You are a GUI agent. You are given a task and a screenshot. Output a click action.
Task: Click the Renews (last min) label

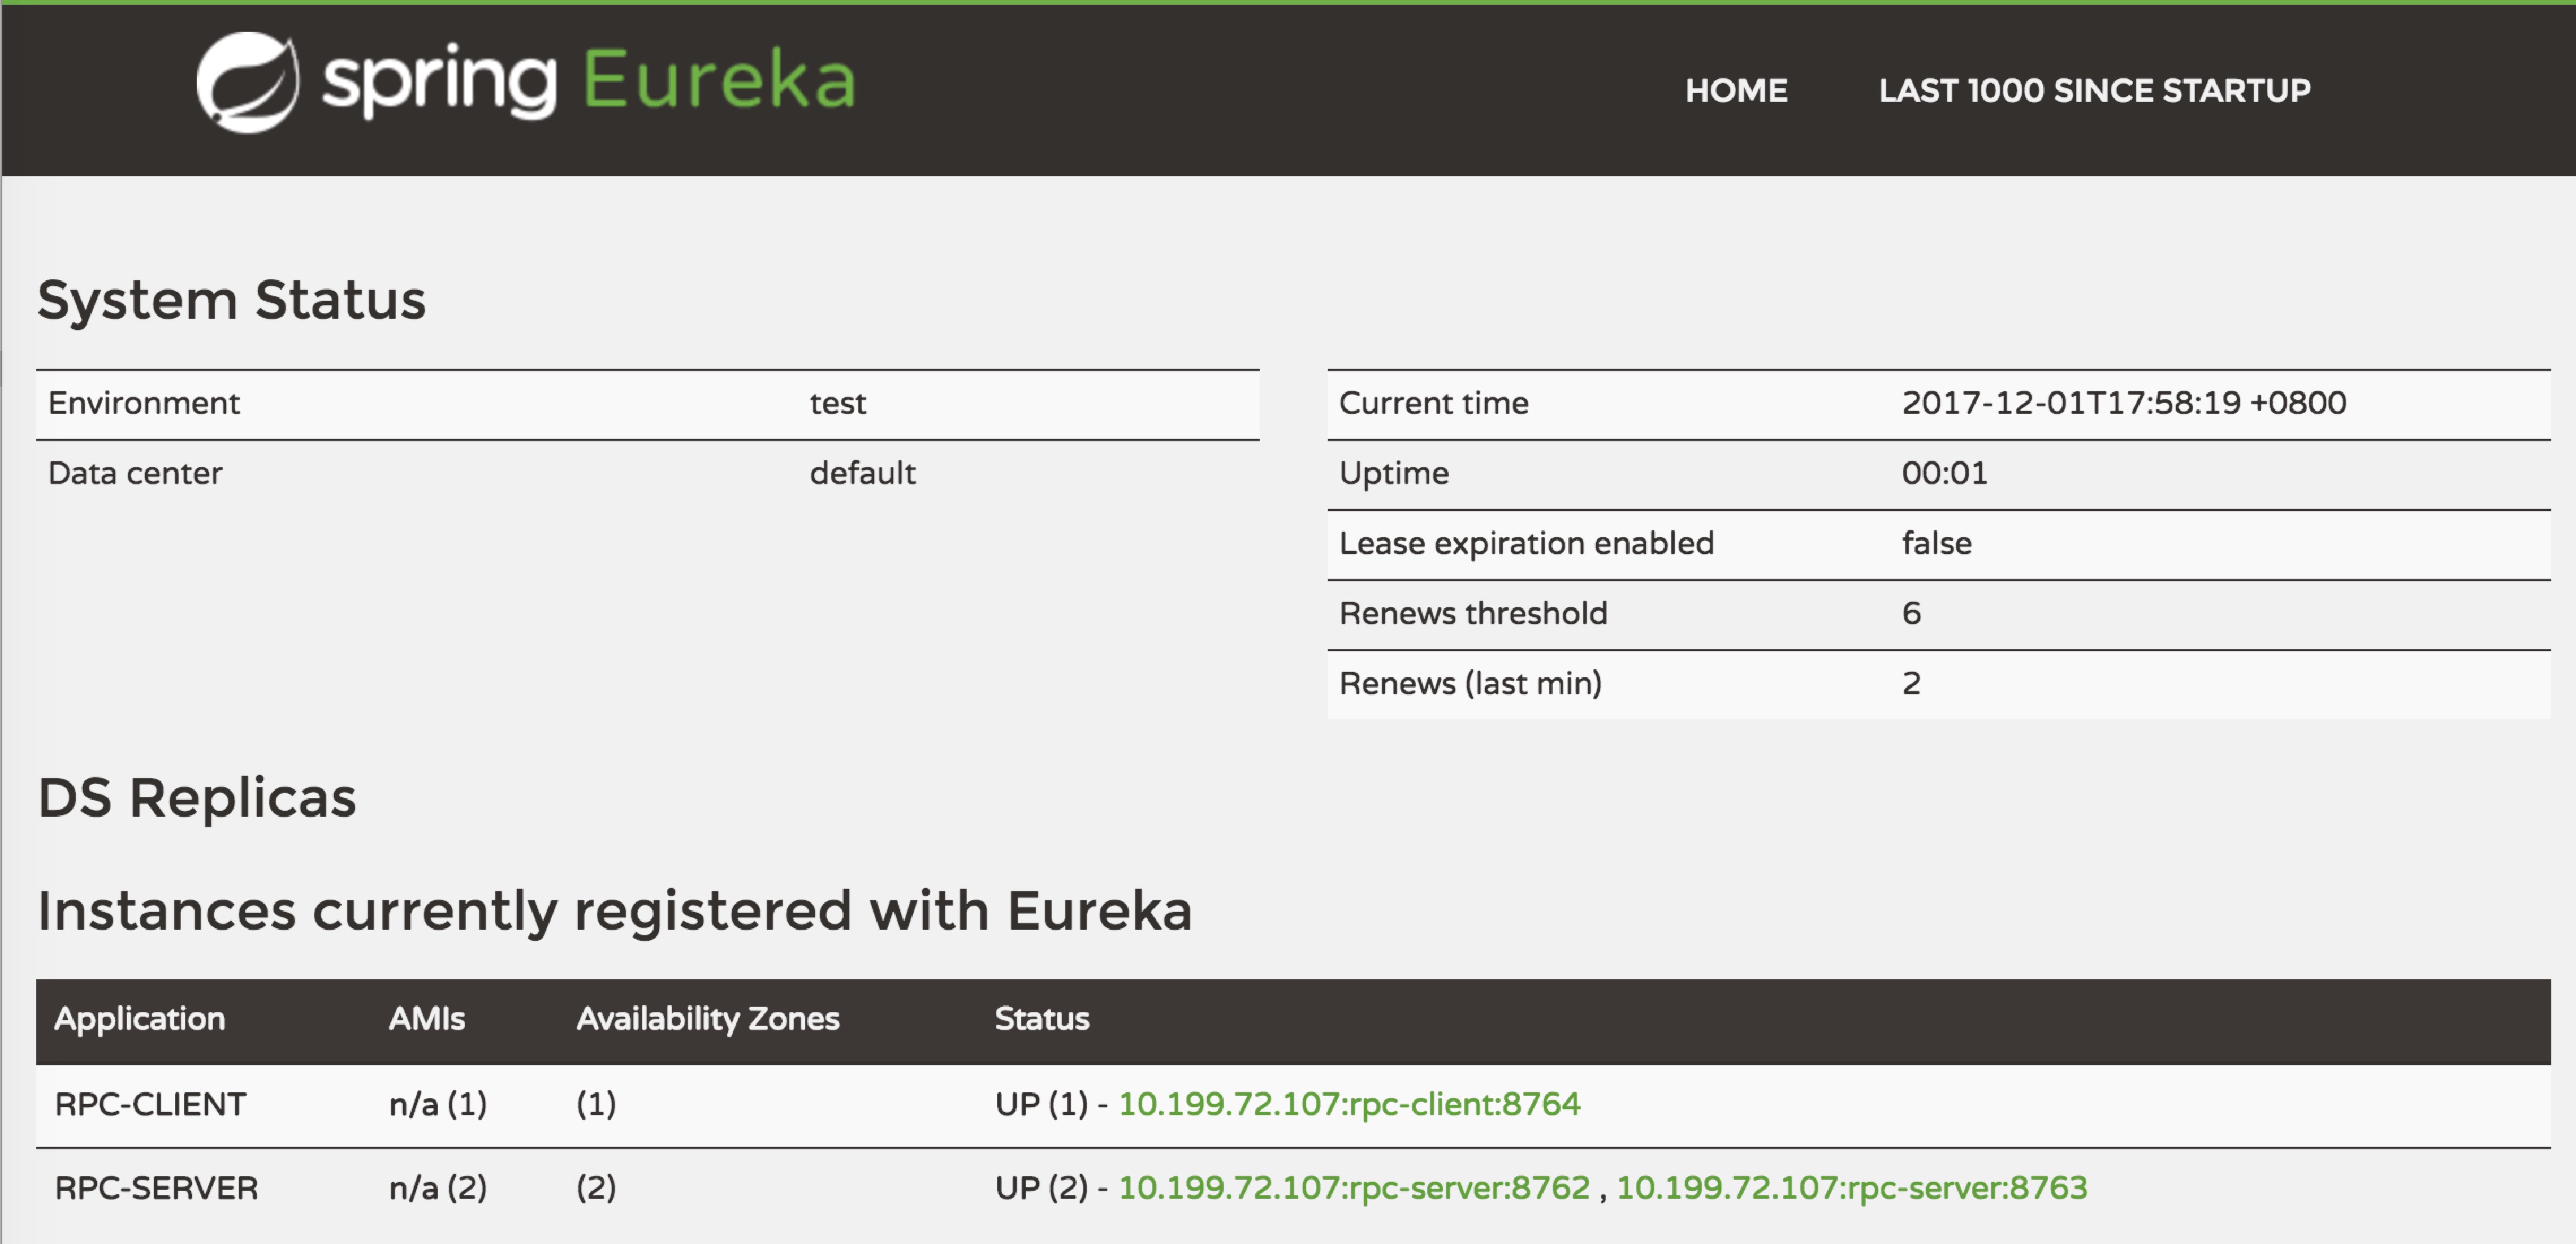coord(1470,684)
